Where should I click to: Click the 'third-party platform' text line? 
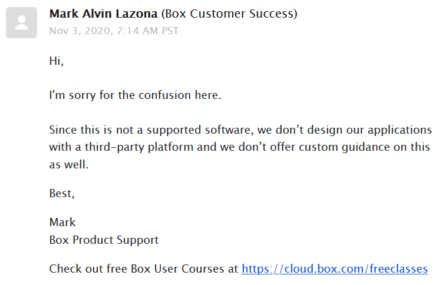(239, 147)
